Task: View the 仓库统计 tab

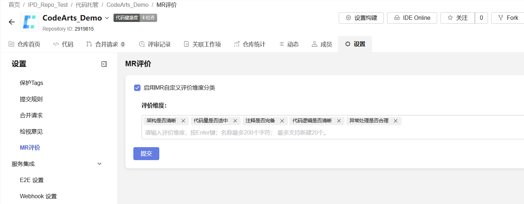Action: (249, 44)
